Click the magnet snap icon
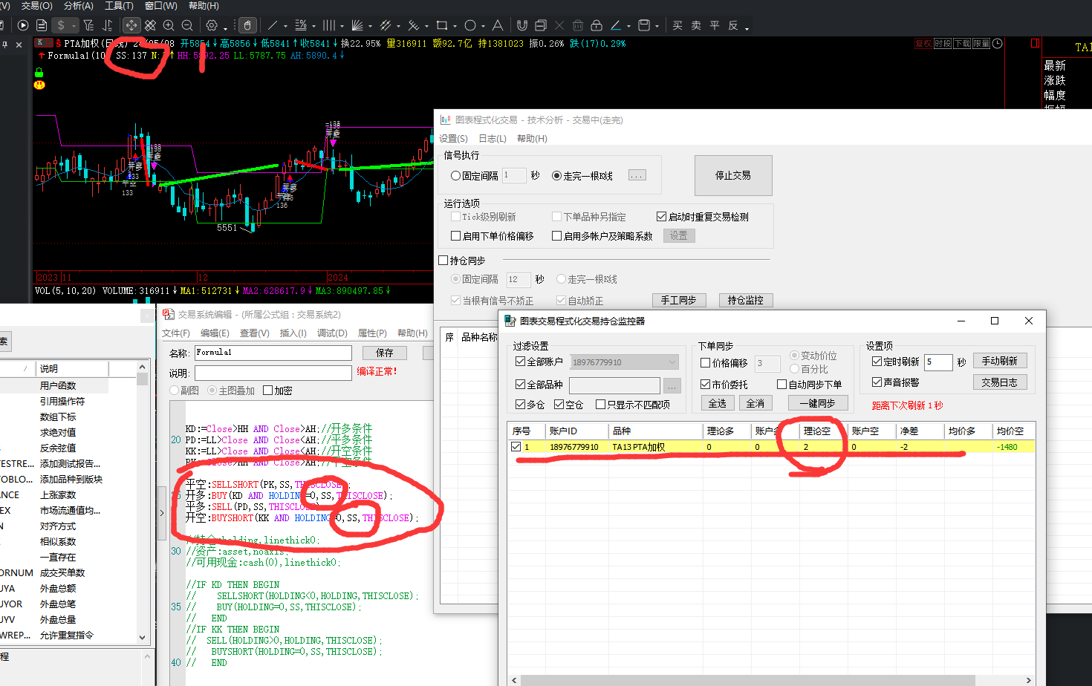Viewport: 1092px width, 686px height. (522, 25)
